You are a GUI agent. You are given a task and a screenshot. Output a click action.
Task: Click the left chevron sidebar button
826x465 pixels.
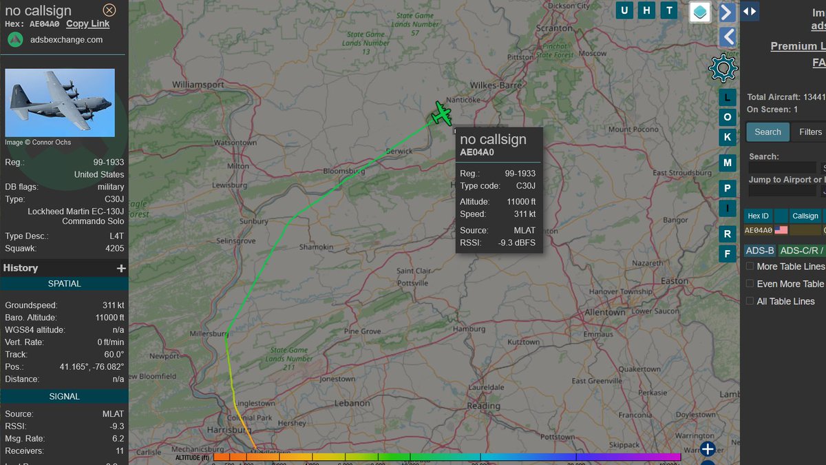[x=728, y=37]
